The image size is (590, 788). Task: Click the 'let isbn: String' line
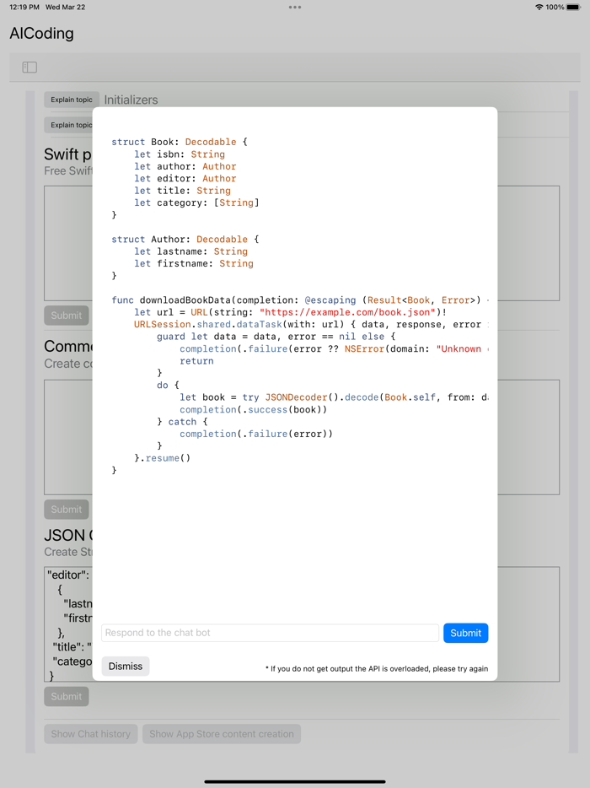[x=180, y=154]
